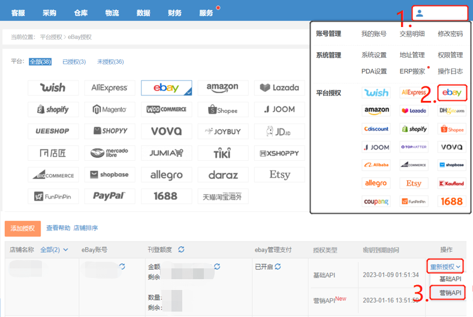Open PDA设置 in account panel
This screenshot has height=317, width=473.
click(374, 71)
